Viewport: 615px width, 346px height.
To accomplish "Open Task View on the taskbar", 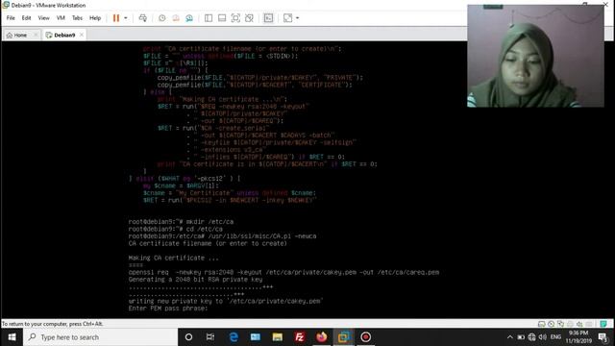I will click(x=210, y=337).
